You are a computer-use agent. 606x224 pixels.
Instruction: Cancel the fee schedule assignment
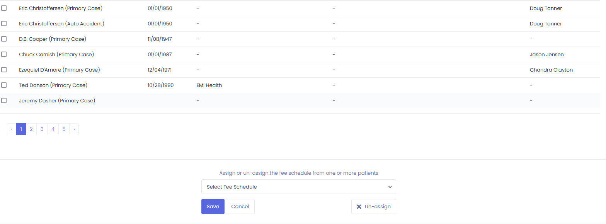coord(240,207)
